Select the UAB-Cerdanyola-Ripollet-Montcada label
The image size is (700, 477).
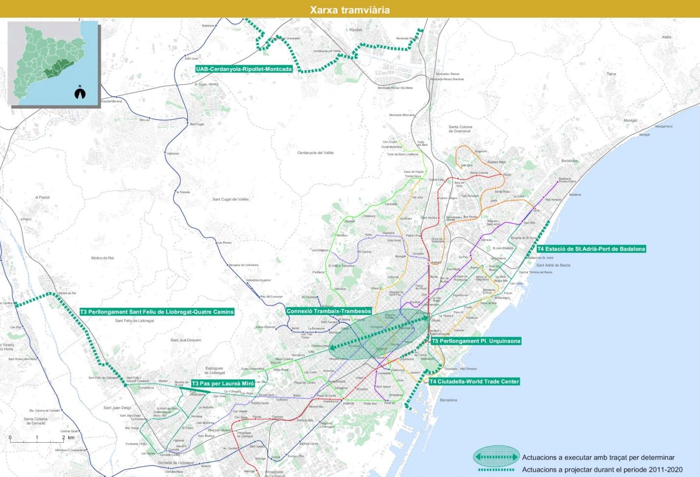244,69
